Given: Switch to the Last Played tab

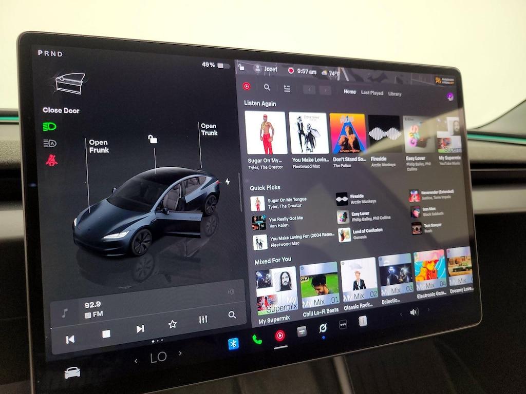Looking at the screenshot, I should point(372,93).
